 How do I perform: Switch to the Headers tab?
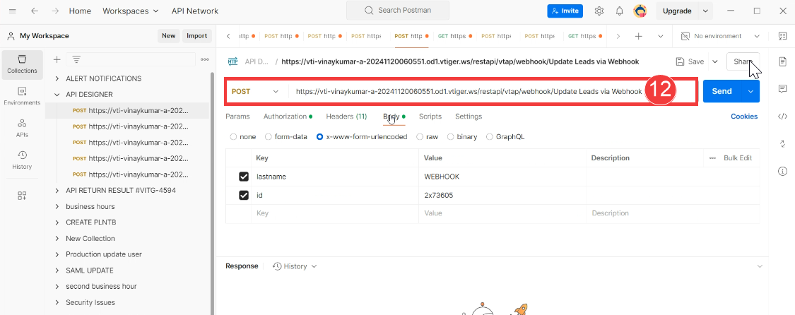click(x=346, y=116)
